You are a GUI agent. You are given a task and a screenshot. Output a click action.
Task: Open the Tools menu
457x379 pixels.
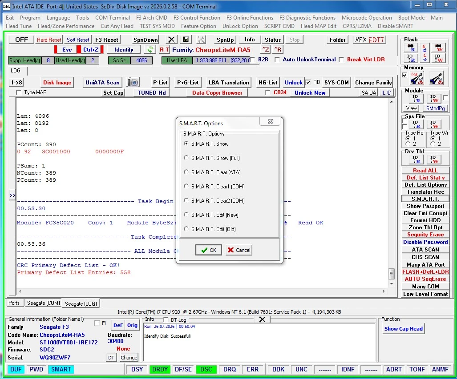[x=82, y=18]
